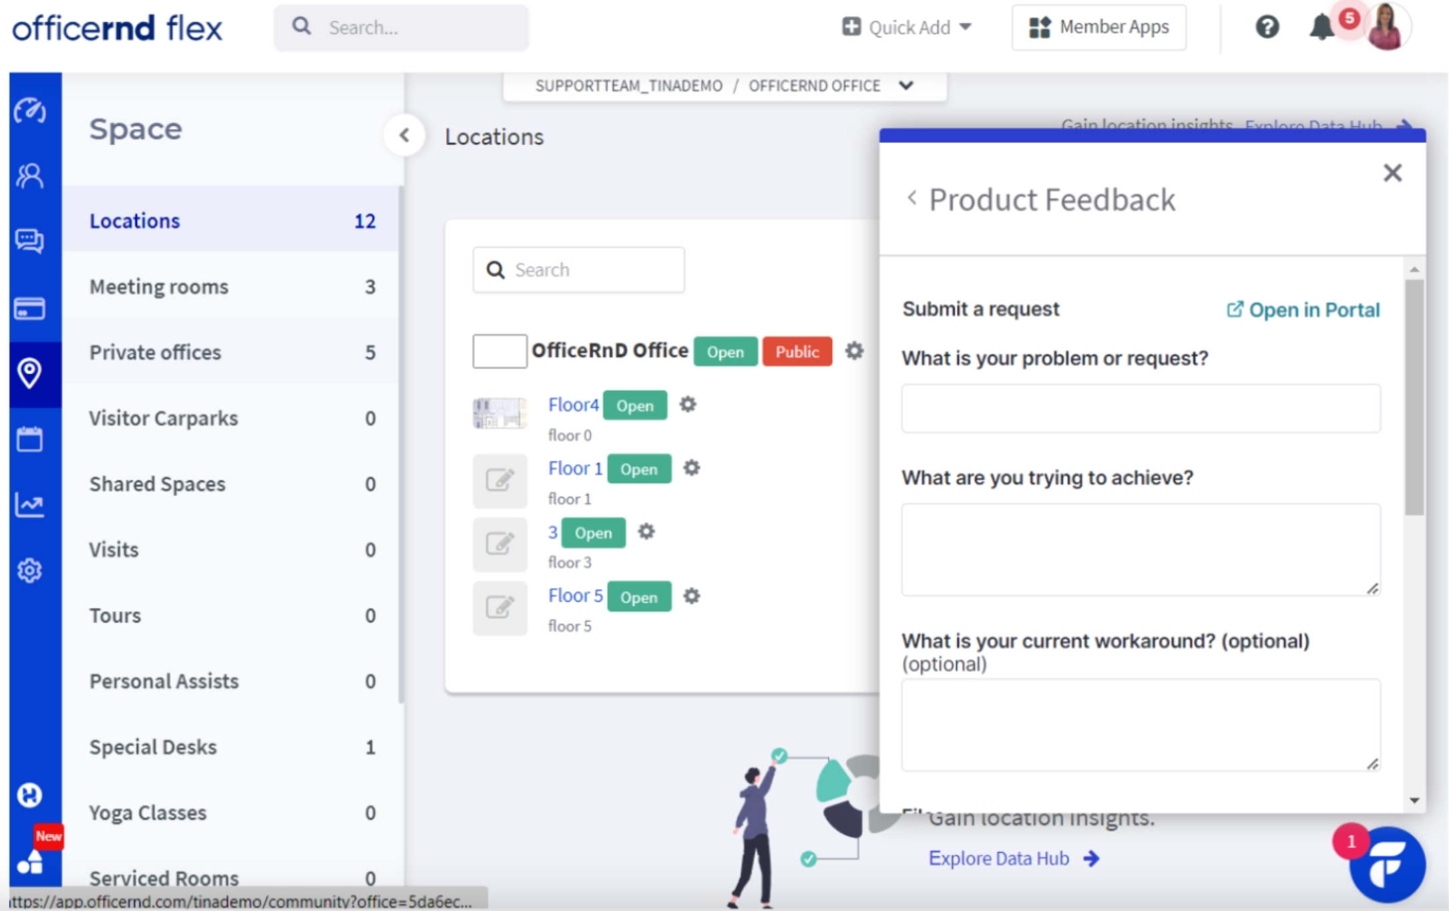This screenshot has width=1449, height=911.
Task: Open settings gear for OfficeRnD Office
Action: pyautogui.click(x=854, y=351)
